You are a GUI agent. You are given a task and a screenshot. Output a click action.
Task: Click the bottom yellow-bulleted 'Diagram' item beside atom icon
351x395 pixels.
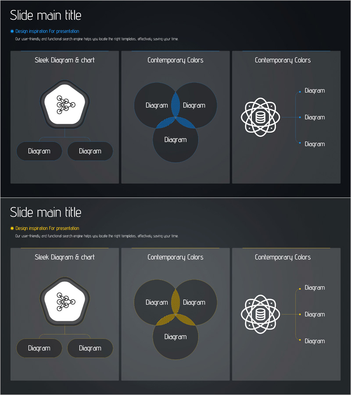pyautogui.click(x=315, y=341)
